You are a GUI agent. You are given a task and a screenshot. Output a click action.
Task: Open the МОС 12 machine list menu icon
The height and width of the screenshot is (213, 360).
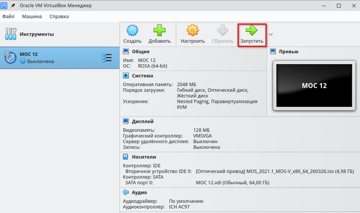107,58
